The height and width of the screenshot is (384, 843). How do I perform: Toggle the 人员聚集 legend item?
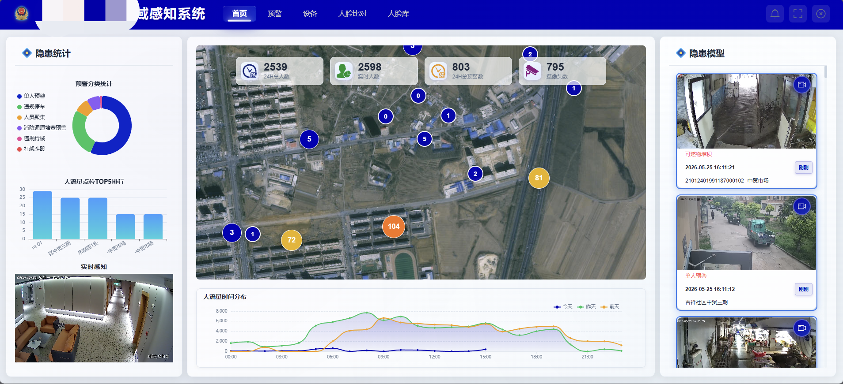[x=31, y=117]
